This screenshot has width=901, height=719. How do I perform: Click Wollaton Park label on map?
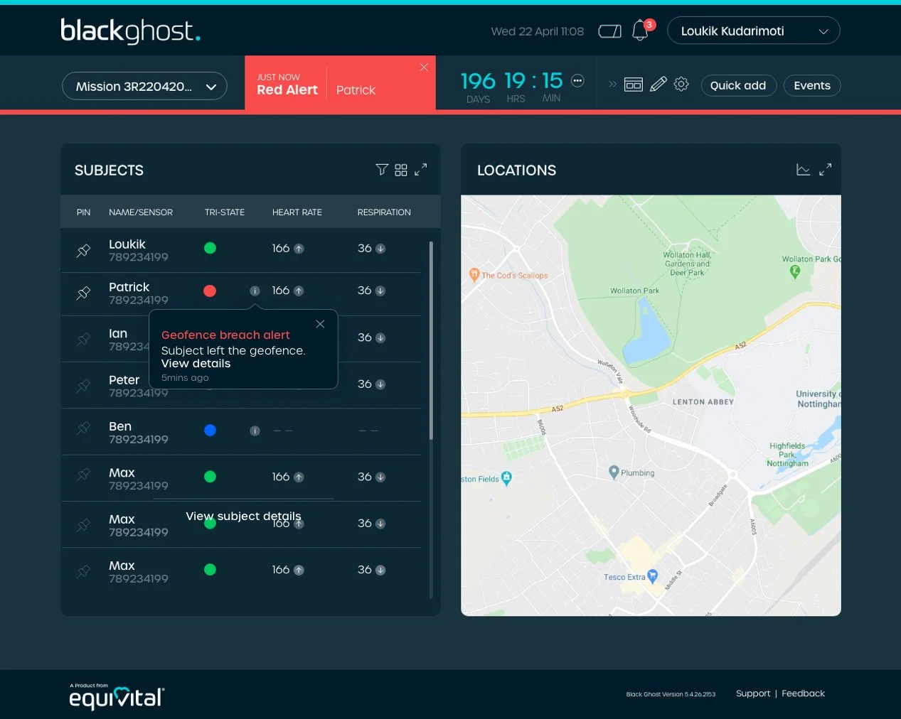pyautogui.click(x=634, y=291)
